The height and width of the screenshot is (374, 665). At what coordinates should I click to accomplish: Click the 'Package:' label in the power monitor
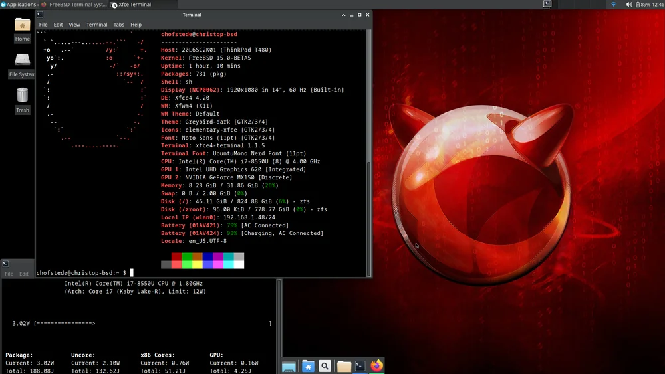click(x=19, y=355)
